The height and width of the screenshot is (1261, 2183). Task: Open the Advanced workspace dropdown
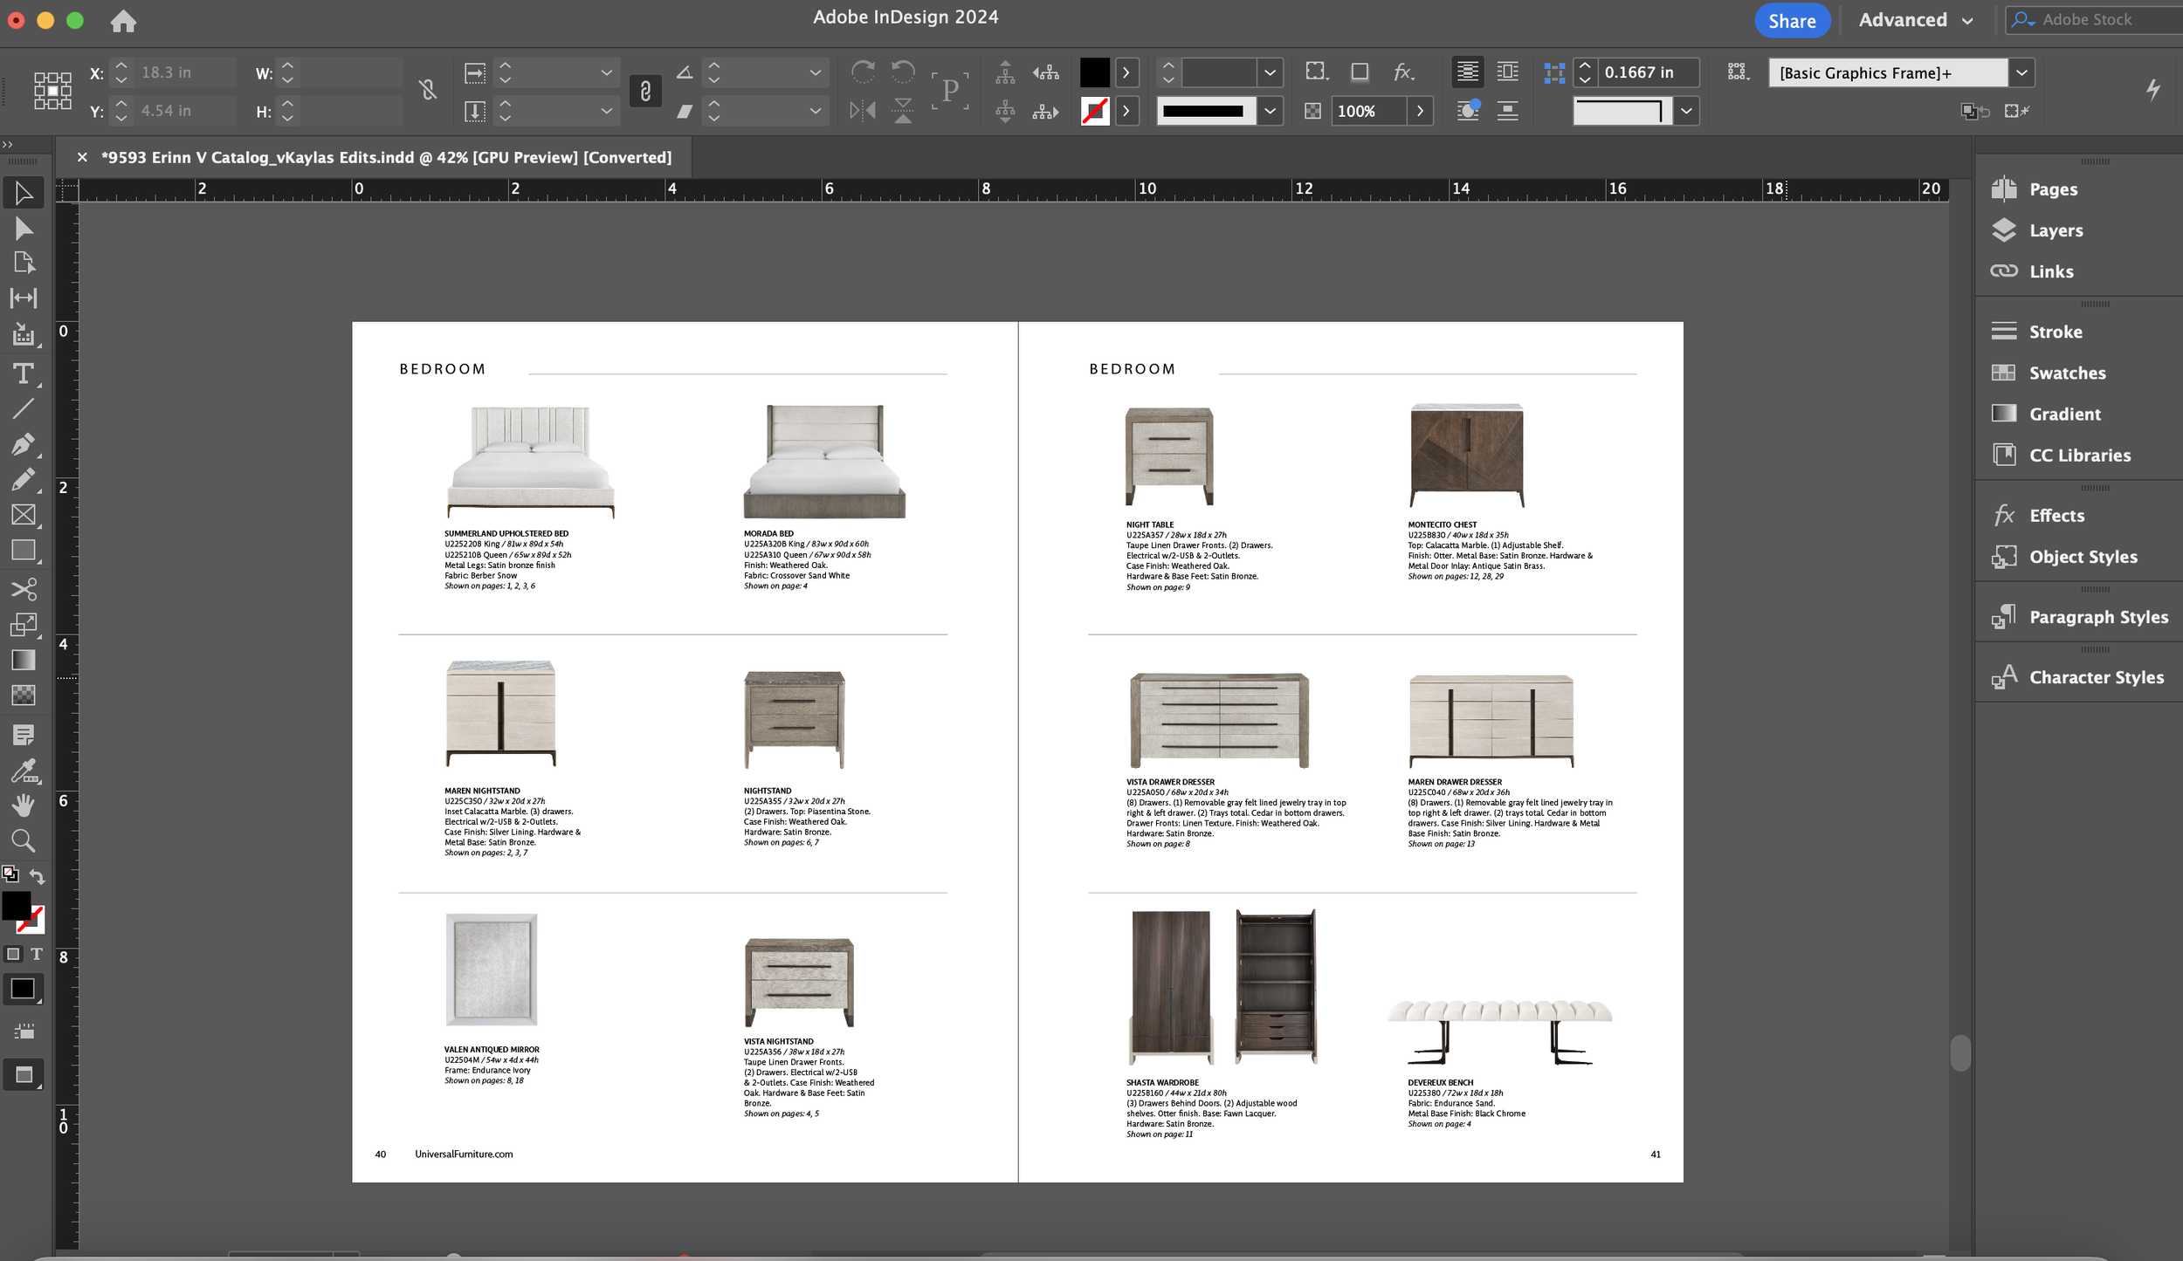click(1916, 20)
